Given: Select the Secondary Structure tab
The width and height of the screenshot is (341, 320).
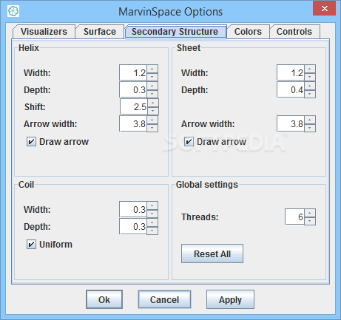Looking at the screenshot, I should point(175,32).
